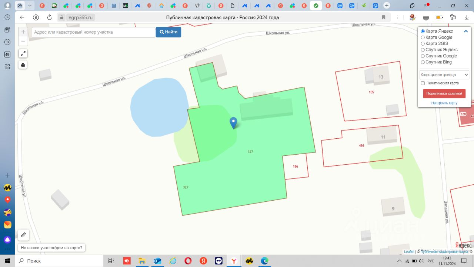474x267 pixels.
Task: Select Спутник Google base layer
Action: 423,56
